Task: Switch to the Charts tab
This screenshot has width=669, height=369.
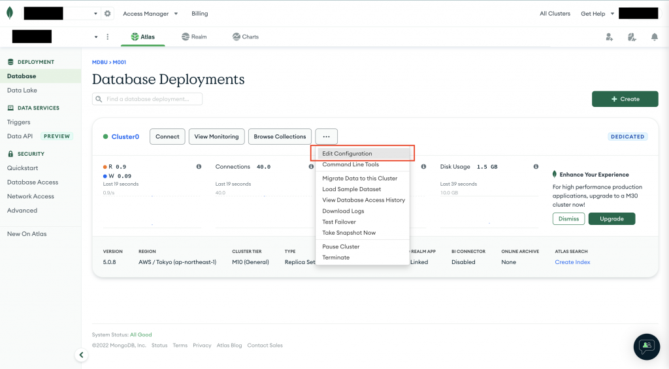Action: tap(246, 37)
